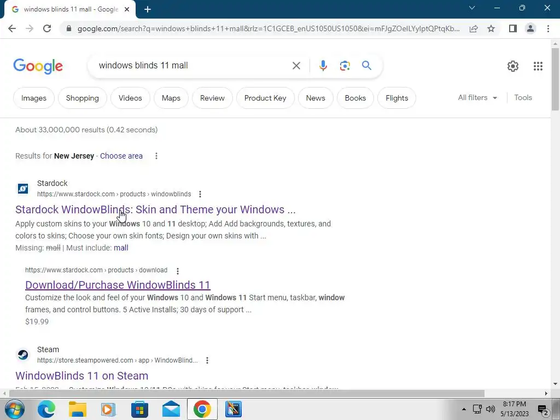Open WindowBlinds 11 on Steam link
The height and width of the screenshot is (420, 560).
pos(82,376)
